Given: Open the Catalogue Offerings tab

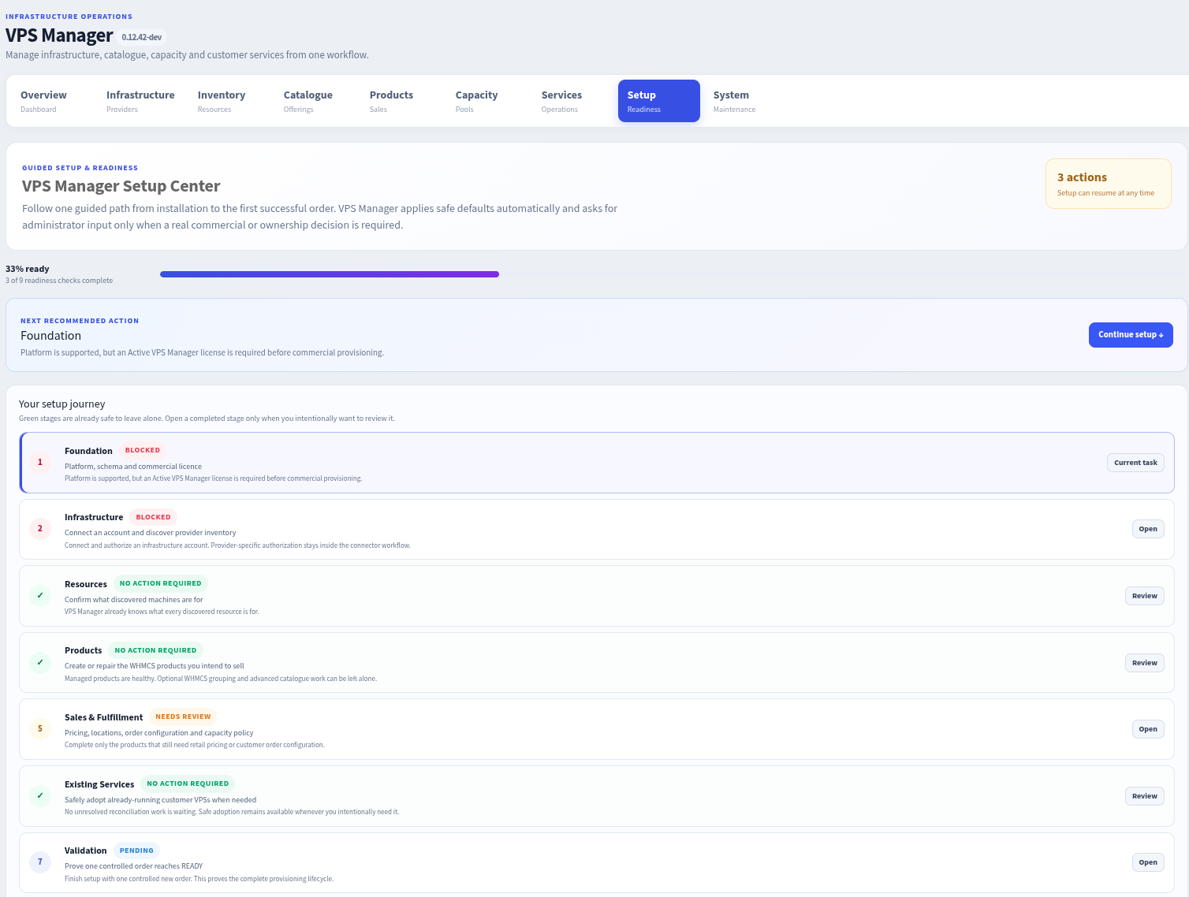Looking at the screenshot, I should click(x=315, y=101).
